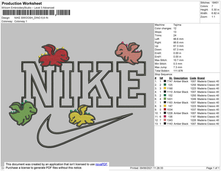Click design name 'NIKE SWOOSH_DINO 6,8 IN'

tap(31, 18)
